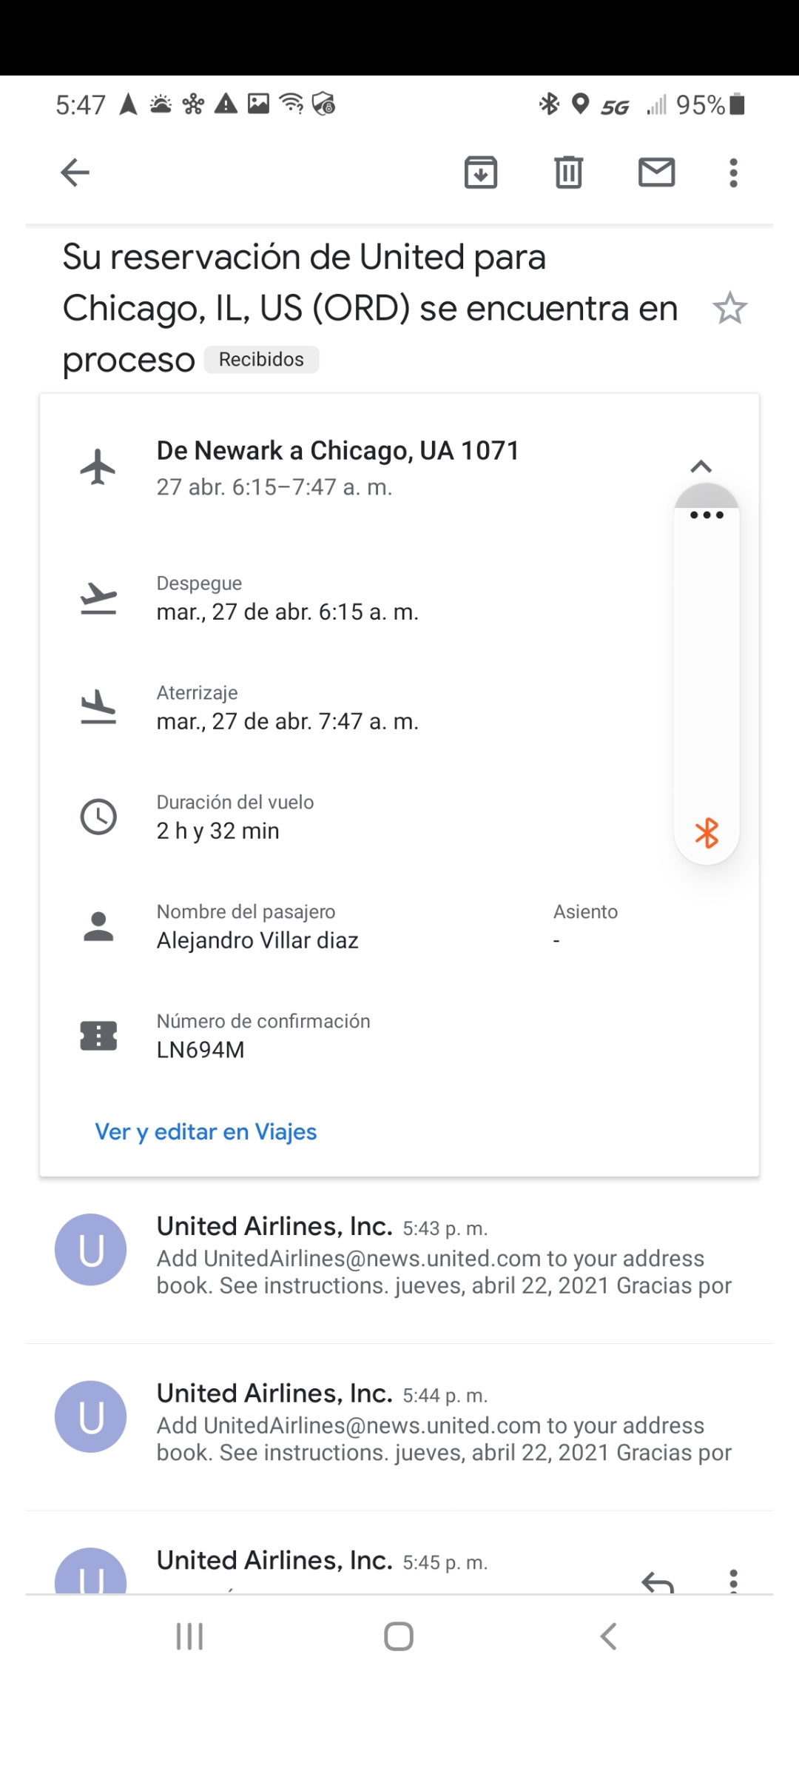Tap the orange Bluetooth floating icon
This screenshot has height=1777, width=799.
[x=707, y=833]
